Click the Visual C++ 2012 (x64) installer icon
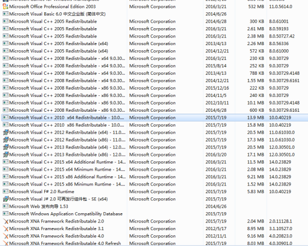This screenshot has height=246, width=308. pyautogui.click(x=6, y=132)
